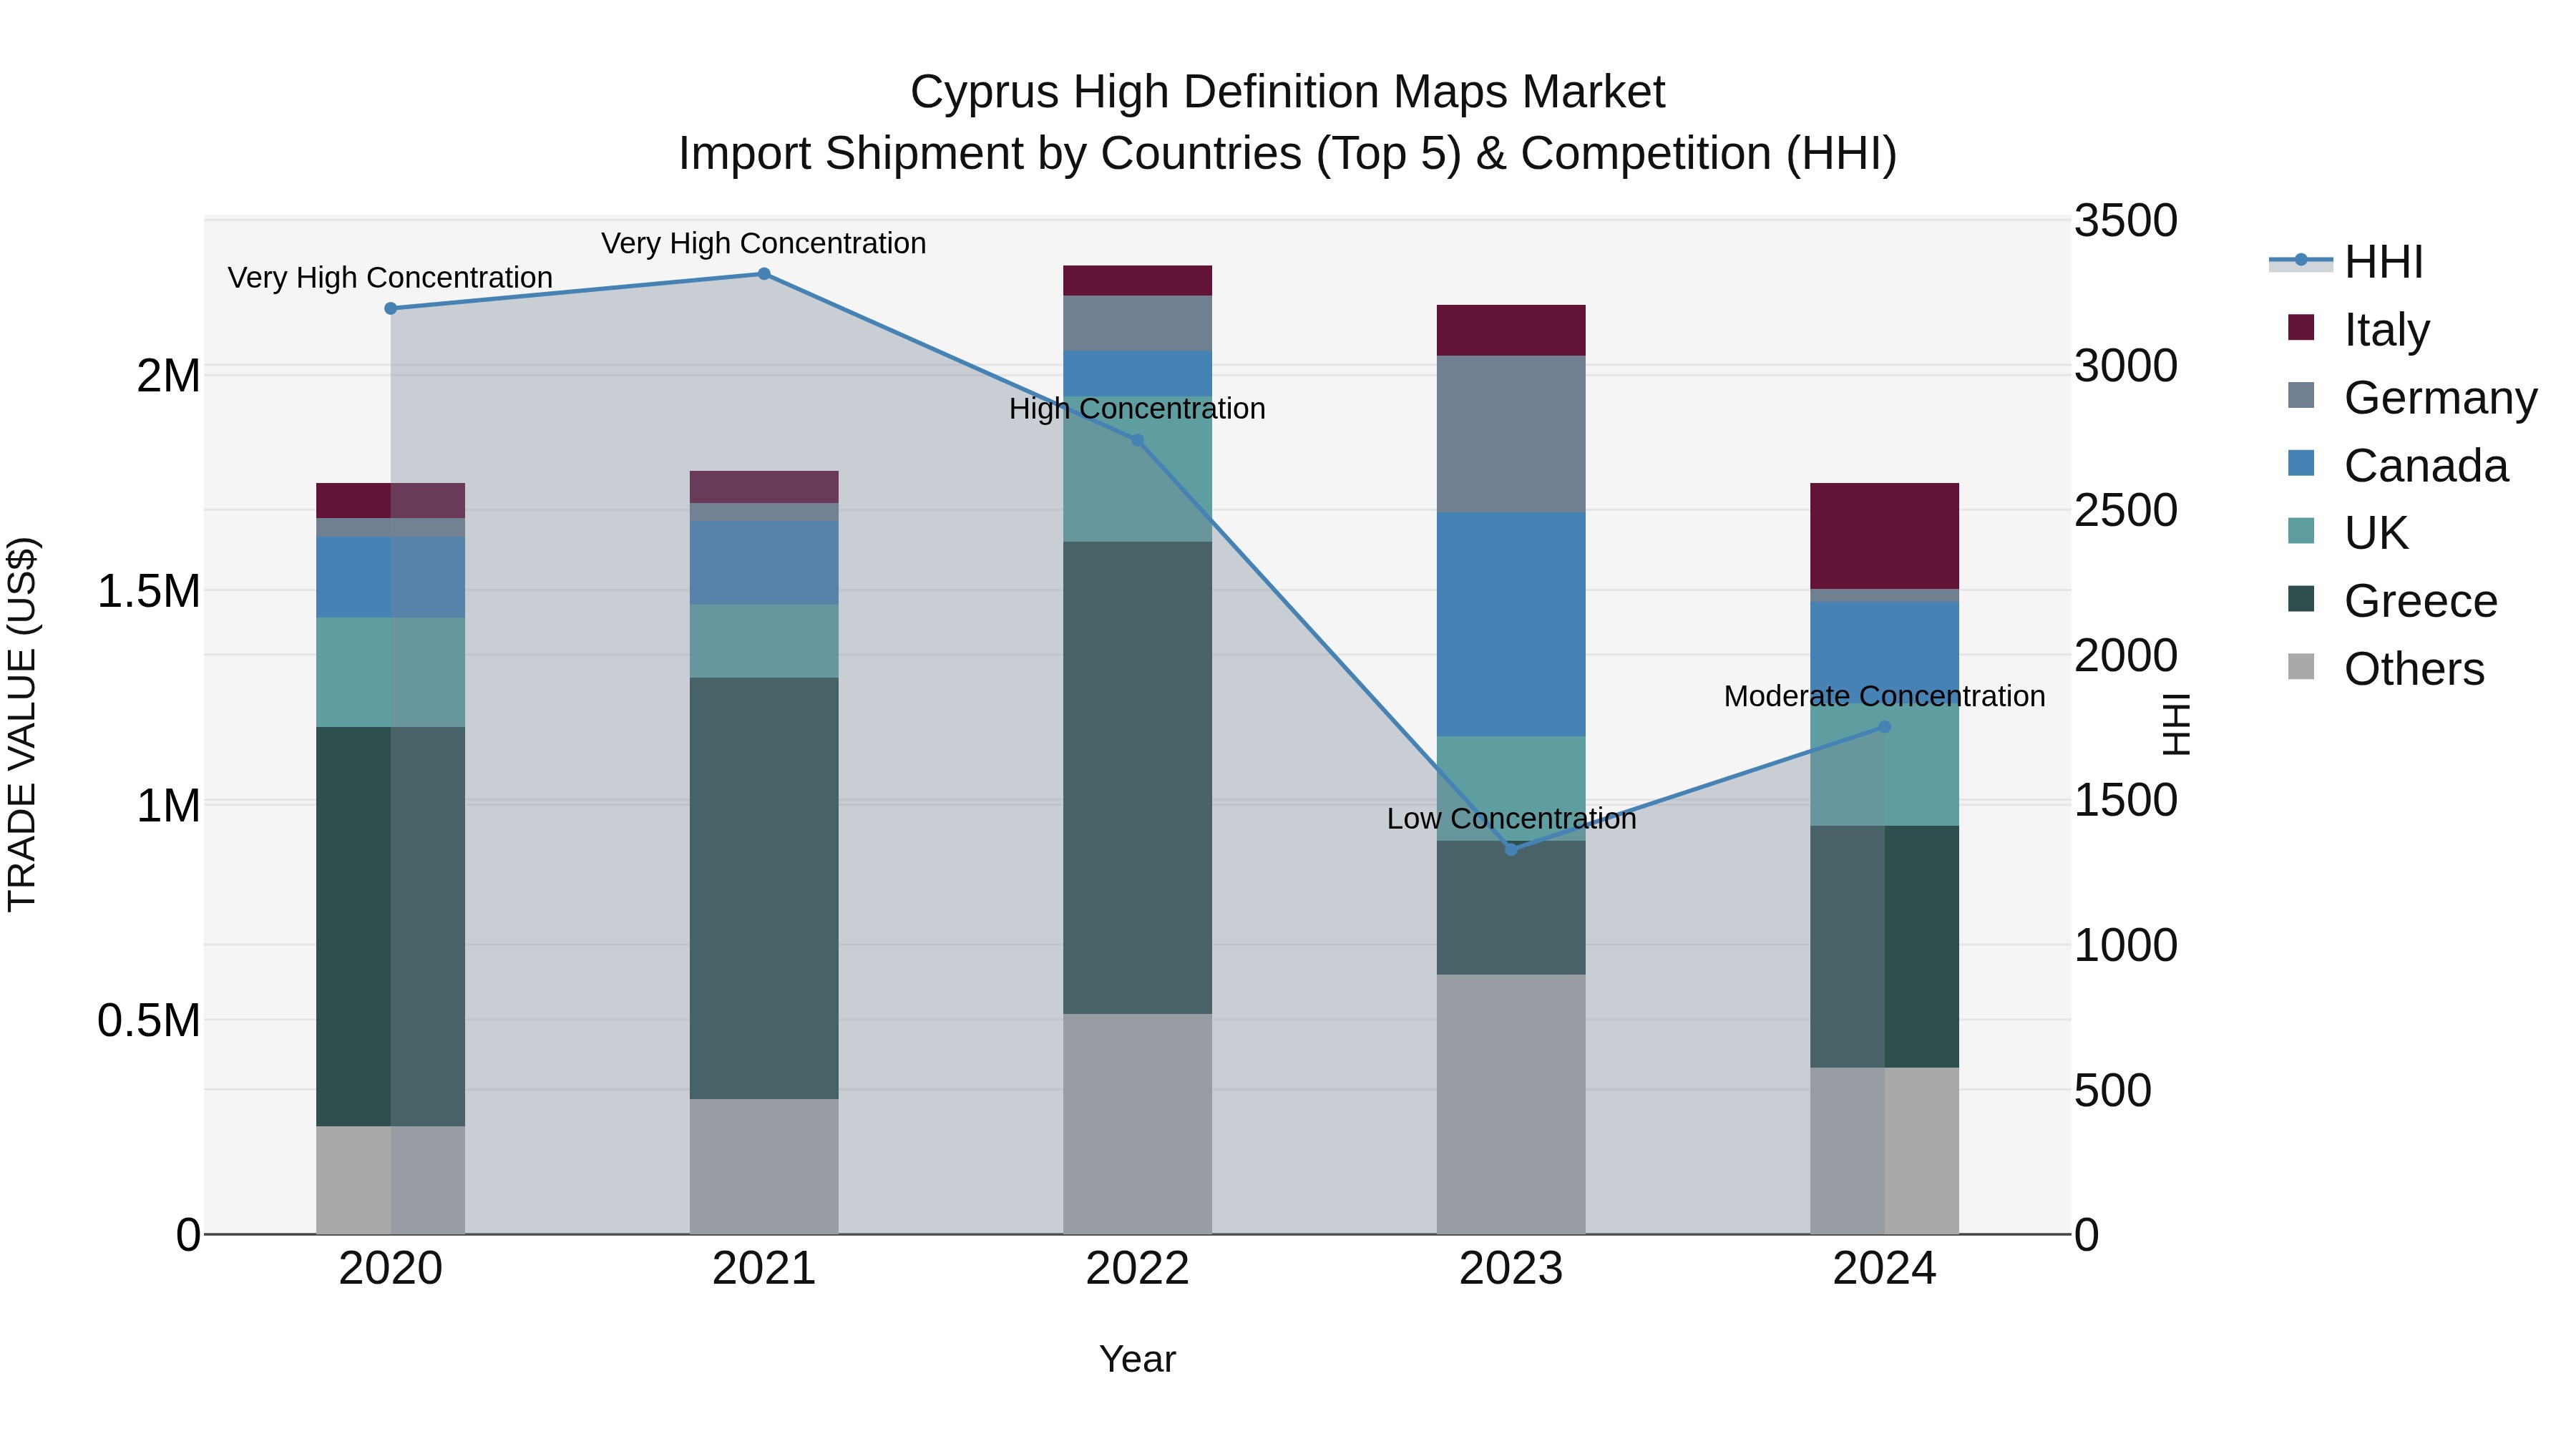Toggle the Germany legend entry
2576x1449 pixels.
[2412, 397]
